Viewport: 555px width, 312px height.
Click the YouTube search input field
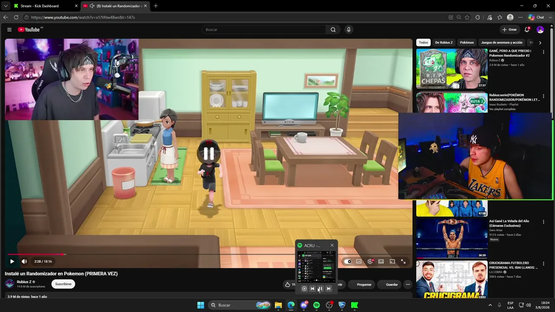264,29
